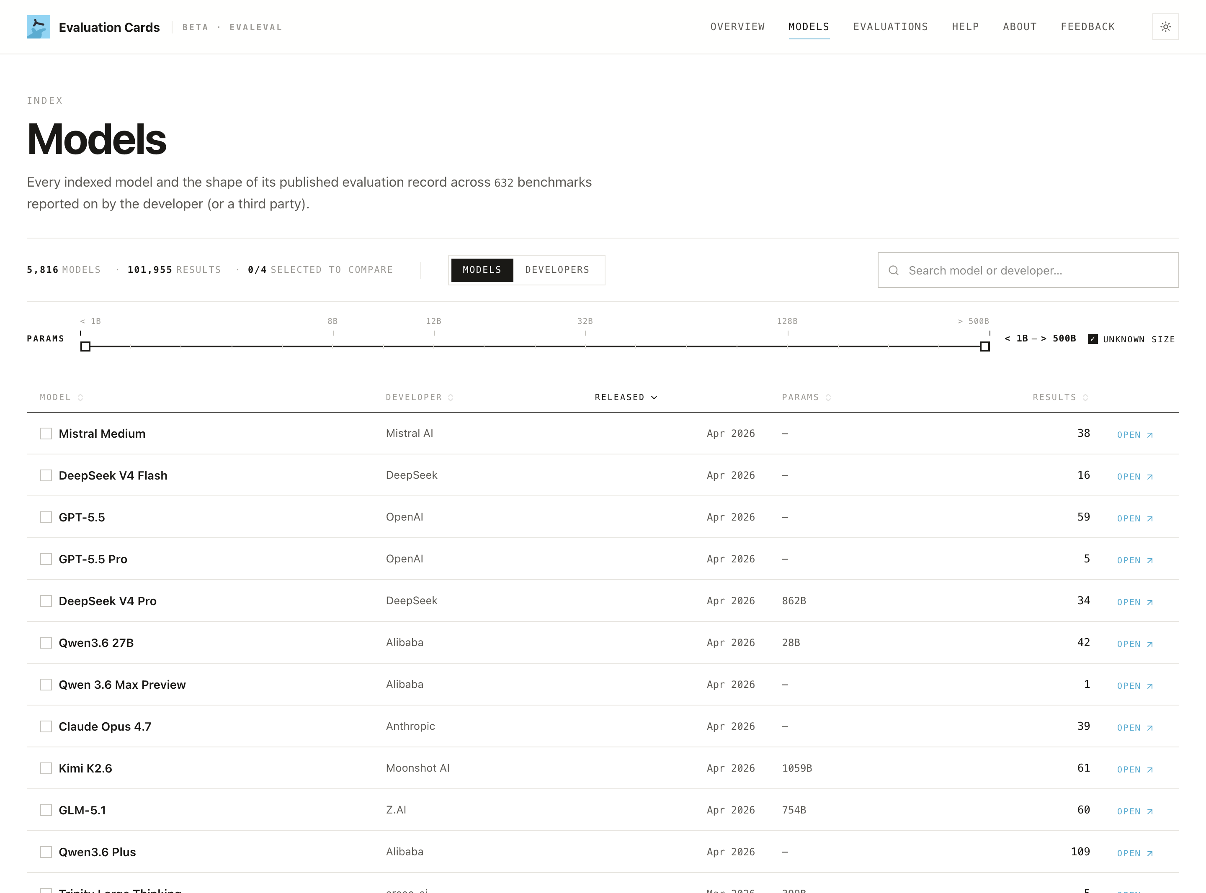Screen dimensions: 1206x893
Task: Sort by the Results column header
Action: click(1060, 397)
